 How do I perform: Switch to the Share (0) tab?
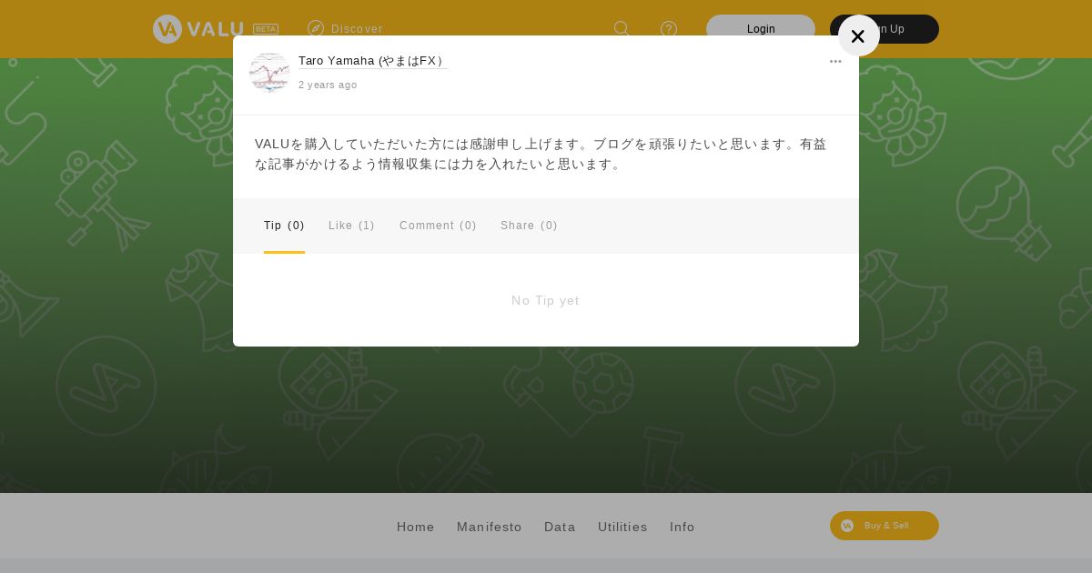(529, 226)
